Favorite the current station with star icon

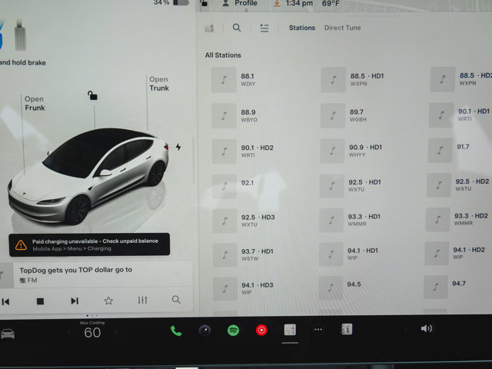pyautogui.click(x=108, y=301)
